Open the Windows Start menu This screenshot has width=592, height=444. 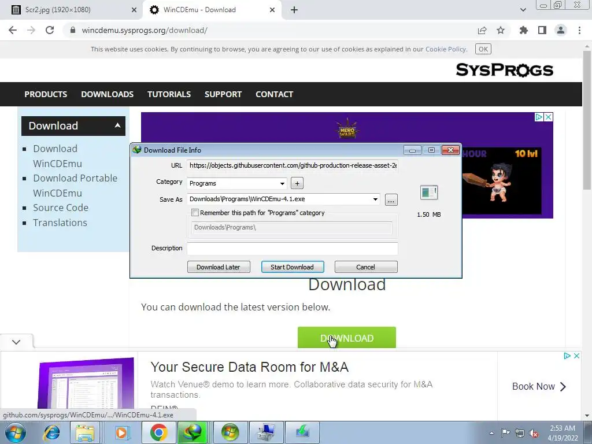pyautogui.click(x=16, y=432)
